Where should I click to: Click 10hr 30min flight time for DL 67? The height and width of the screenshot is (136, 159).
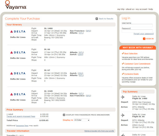pyautogui.click(x=49, y=78)
